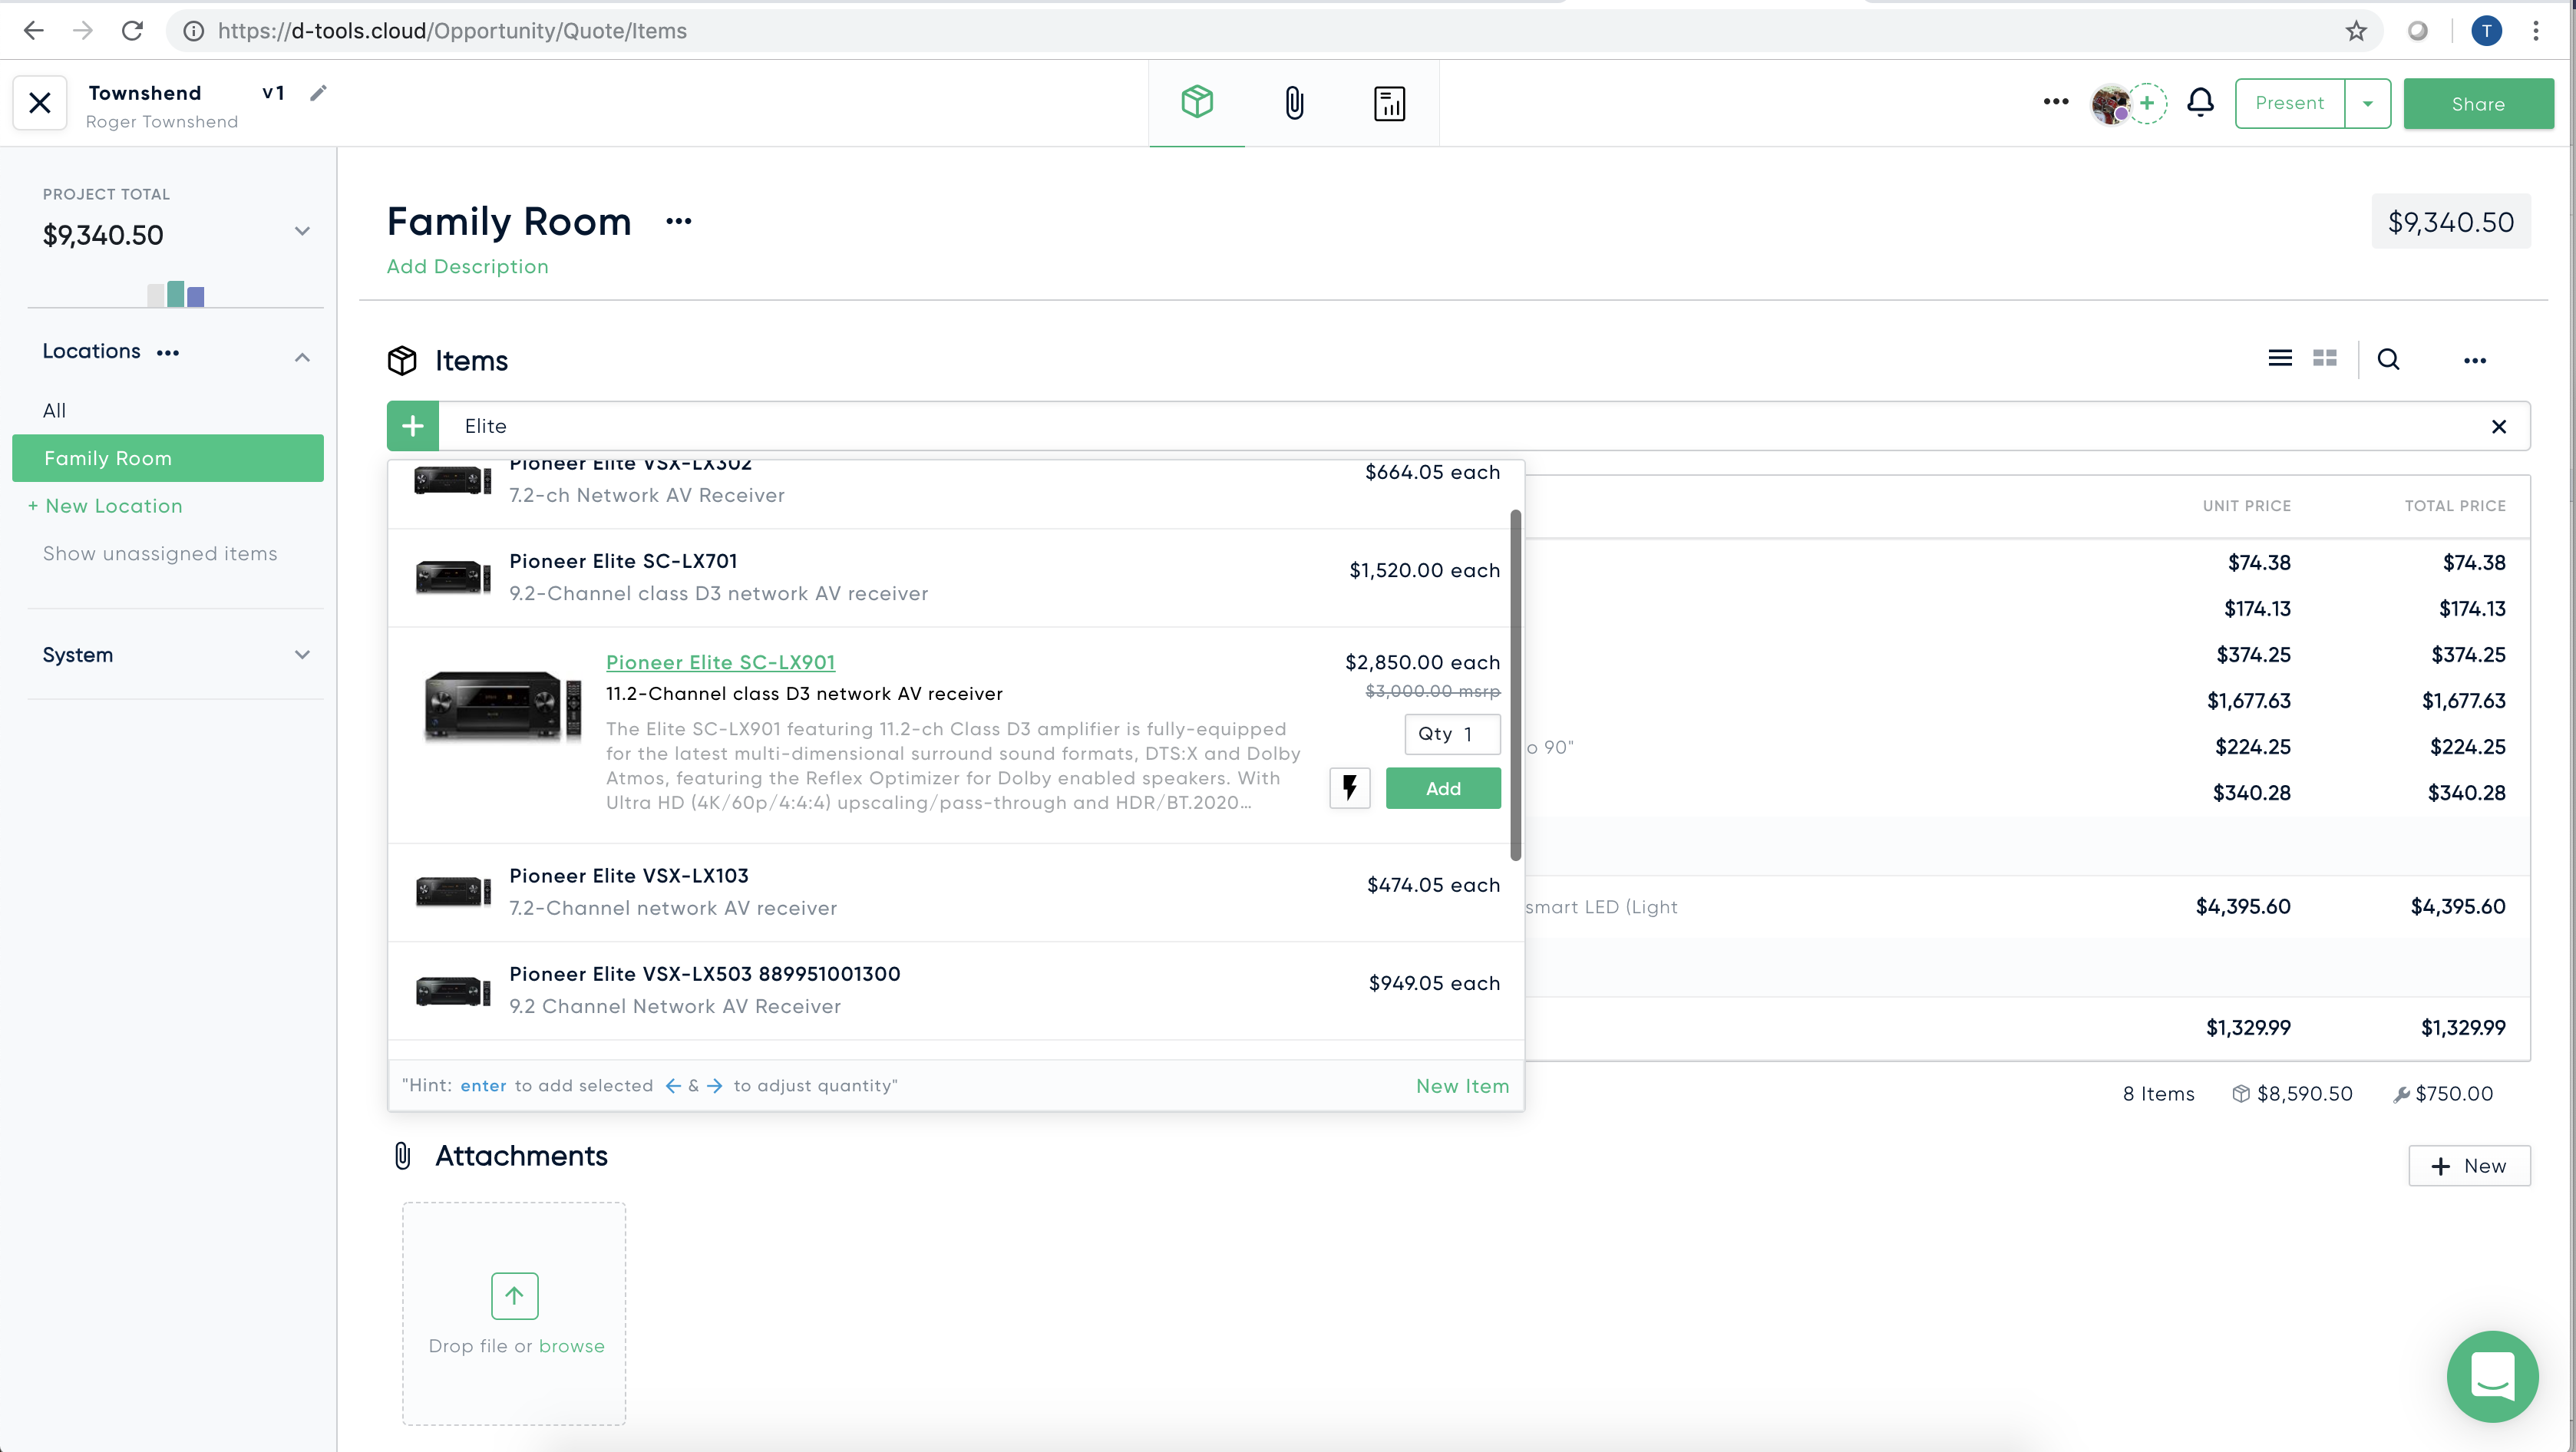Add a New Location
The width and height of the screenshot is (2576, 1452).
click(105, 506)
